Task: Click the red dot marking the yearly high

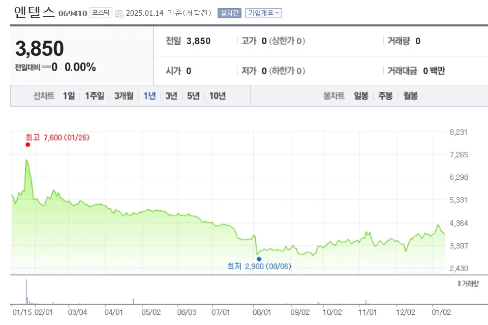Action: coord(27,145)
